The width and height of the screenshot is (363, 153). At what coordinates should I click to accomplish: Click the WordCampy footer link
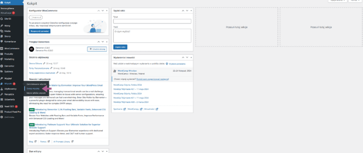tap(133, 109)
